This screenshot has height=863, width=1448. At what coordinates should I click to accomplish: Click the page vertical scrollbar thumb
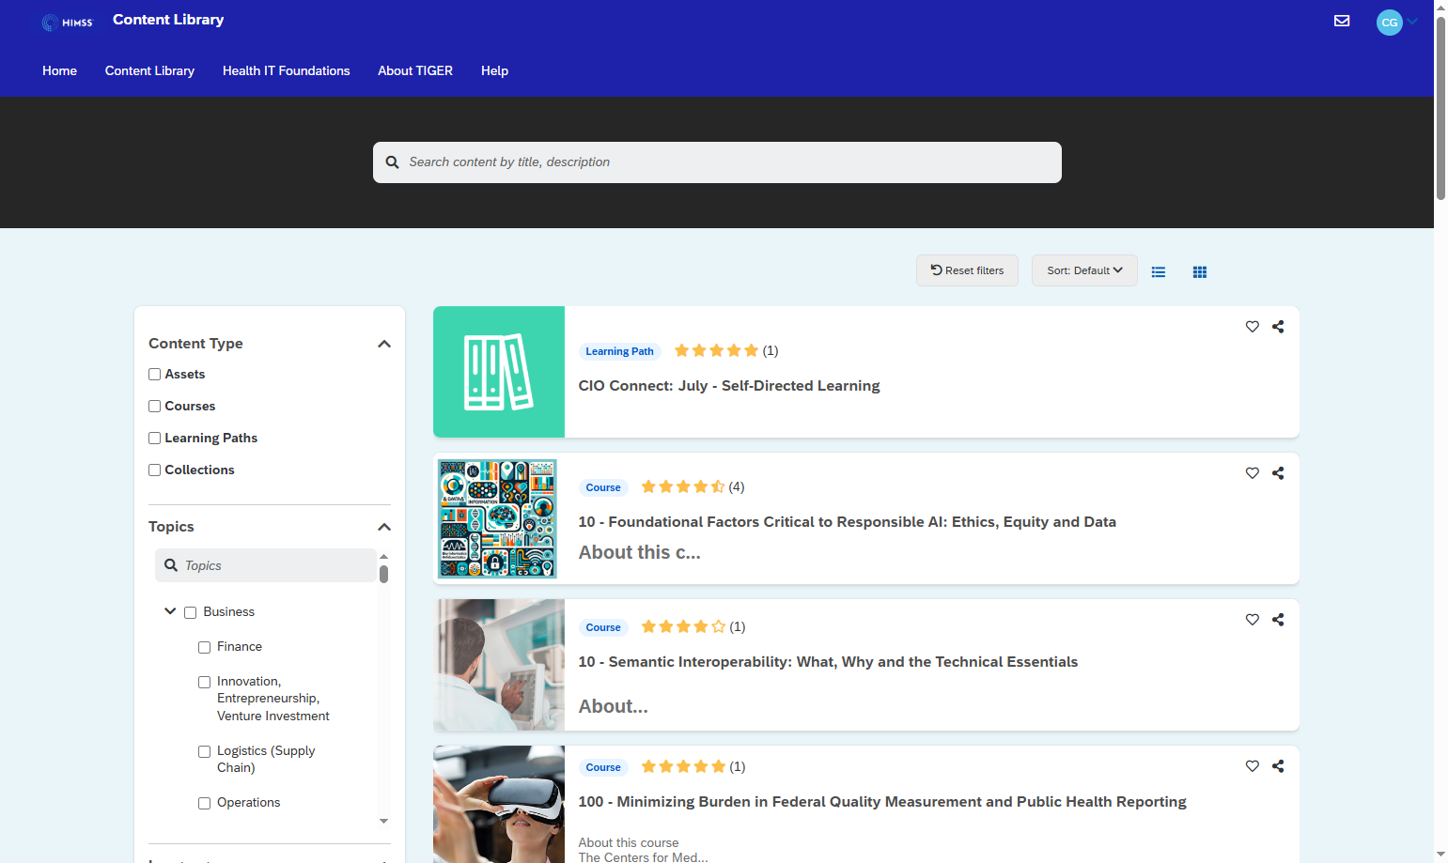[1440, 108]
